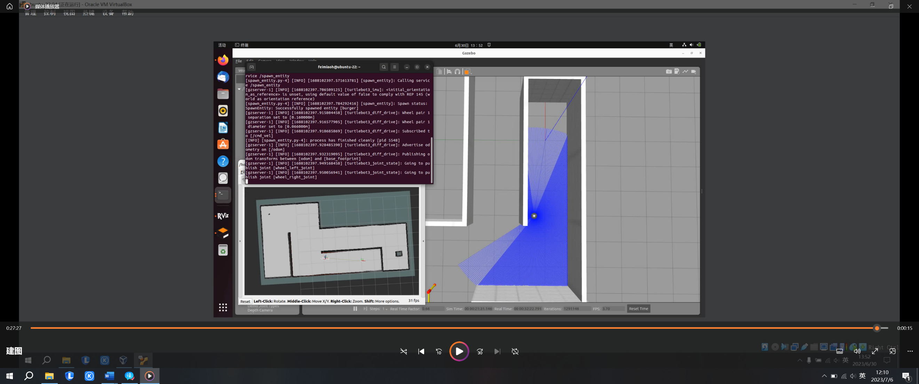Show all applications grid
The width and height of the screenshot is (919, 384).
[223, 308]
